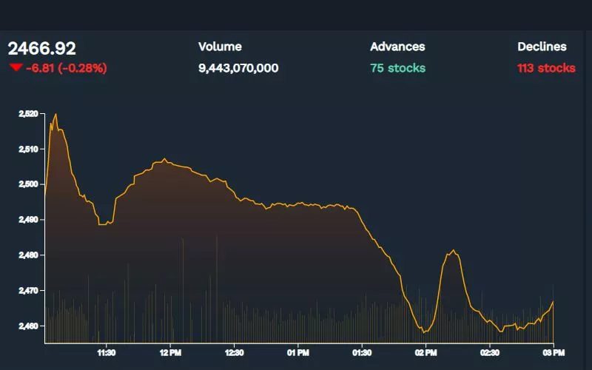The width and height of the screenshot is (592, 370).
Task: Click the index value 2466.92
Action: click(x=42, y=49)
